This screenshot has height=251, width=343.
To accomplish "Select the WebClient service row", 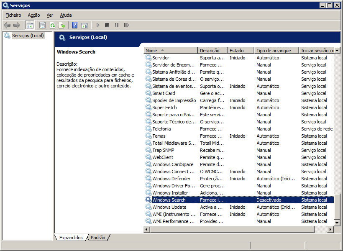I will pos(239,157).
